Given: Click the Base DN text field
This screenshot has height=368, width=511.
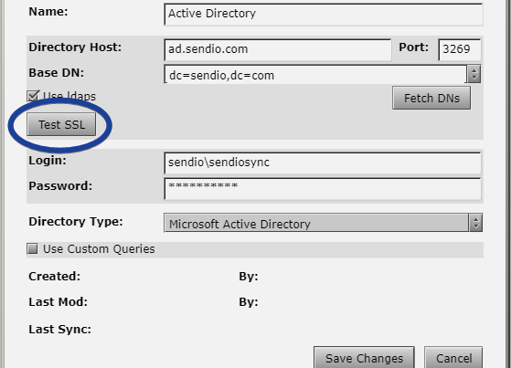Looking at the screenshot, I should click(x=315, y=74).
